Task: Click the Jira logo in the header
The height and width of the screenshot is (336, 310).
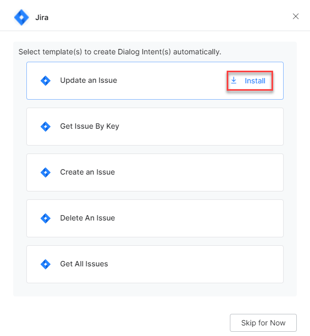Action: tap(22, 17)
